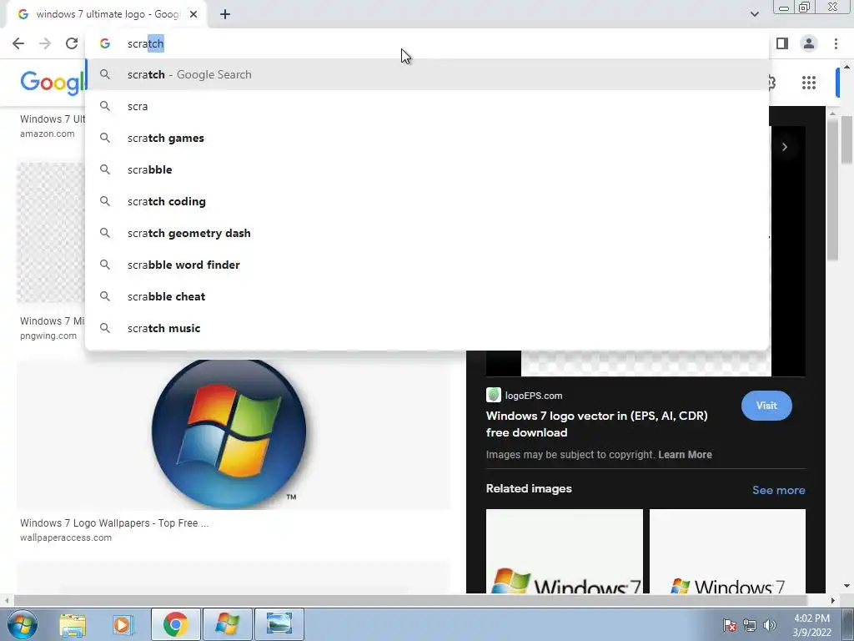The height and width of the screenshot is (641, 854).
Task: Select the 'scratch coding' suggestion
Action: pos(427,201)
